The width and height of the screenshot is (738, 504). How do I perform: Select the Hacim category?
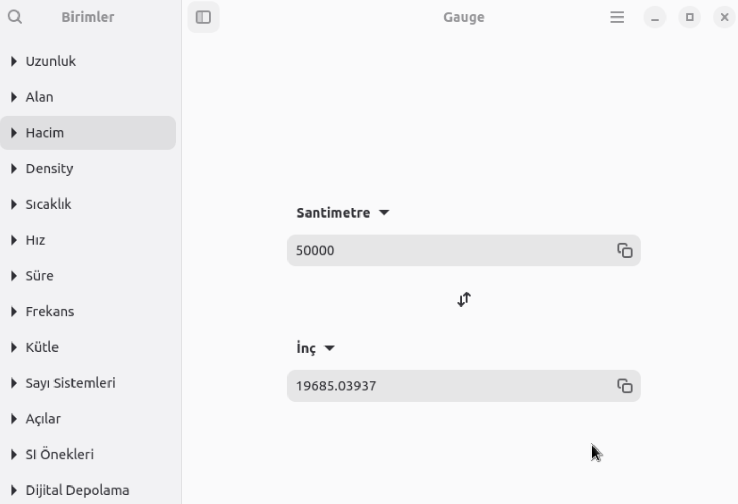tap(45, 133)
